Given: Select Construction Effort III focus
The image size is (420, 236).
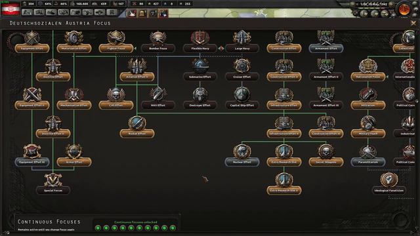Looking at the screenshot, I should point(326,134).
